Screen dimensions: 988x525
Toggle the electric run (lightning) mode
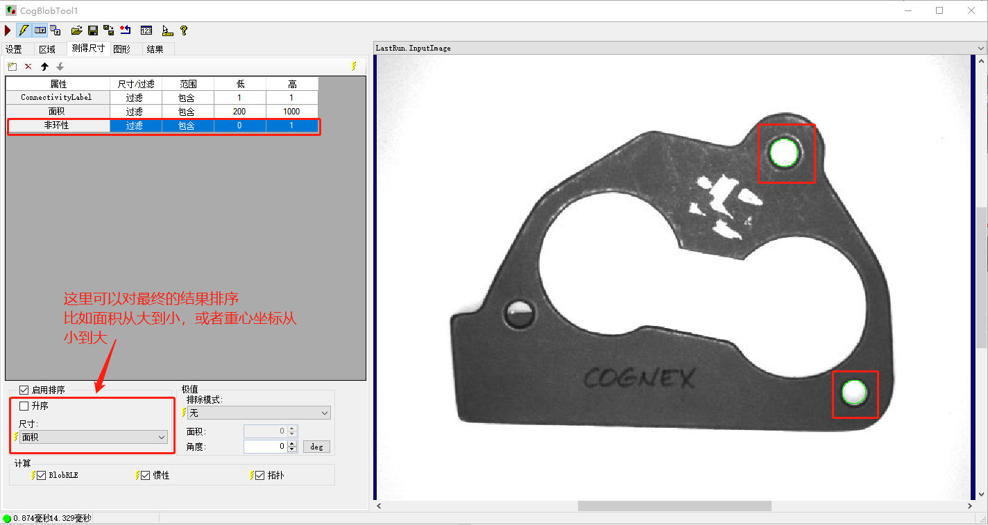(x=24, y=30)
